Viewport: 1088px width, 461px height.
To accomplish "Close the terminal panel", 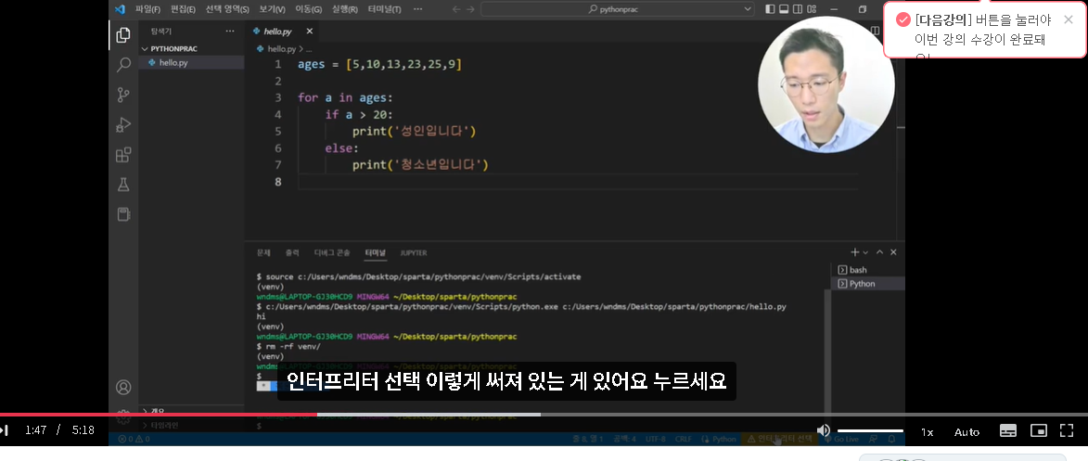I will [893, 252].
